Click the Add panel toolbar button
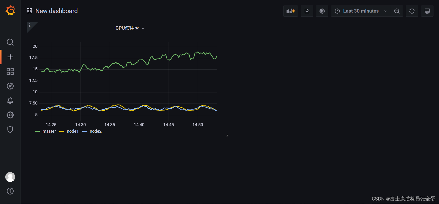The image size is (439, 204). tap(291, 11)
